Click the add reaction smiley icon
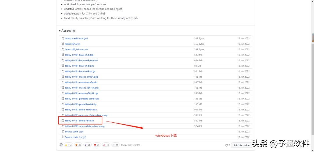The image size is (314, 152). (61, 145)
